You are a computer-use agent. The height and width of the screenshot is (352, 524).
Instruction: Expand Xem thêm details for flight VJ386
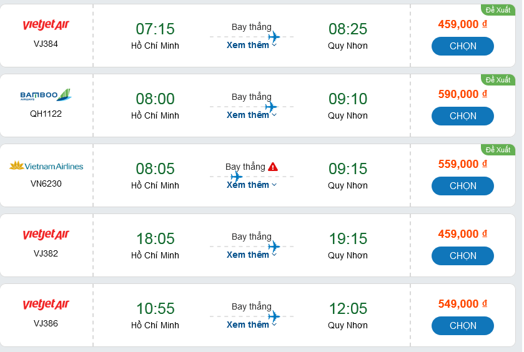[251, 325]
